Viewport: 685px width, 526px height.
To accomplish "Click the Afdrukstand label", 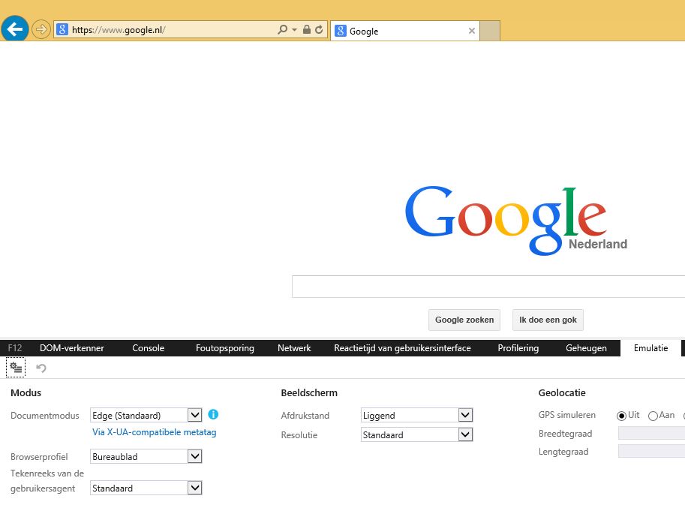I will 305,416.
